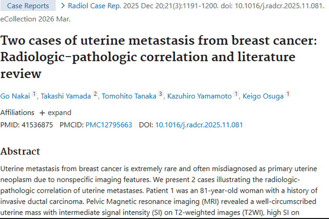
Task: Open author Go Nakai's link
Action: [15, 96]
